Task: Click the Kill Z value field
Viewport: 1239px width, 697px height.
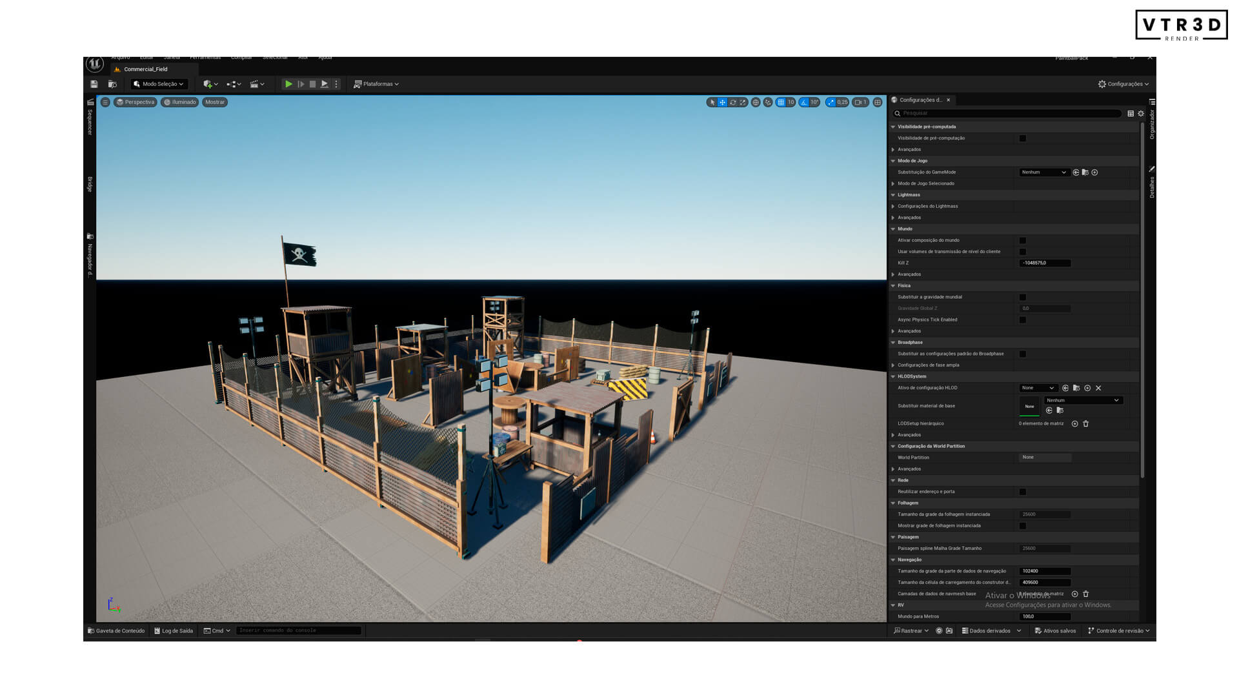Action: tap(1045, 263)
